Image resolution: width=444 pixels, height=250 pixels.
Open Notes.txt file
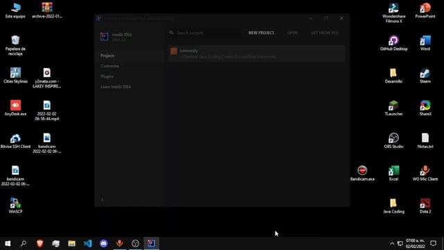pos(425,140)
